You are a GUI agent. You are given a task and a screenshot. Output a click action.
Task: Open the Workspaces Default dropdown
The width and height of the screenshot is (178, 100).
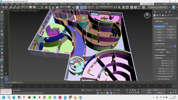pos(170,4)
